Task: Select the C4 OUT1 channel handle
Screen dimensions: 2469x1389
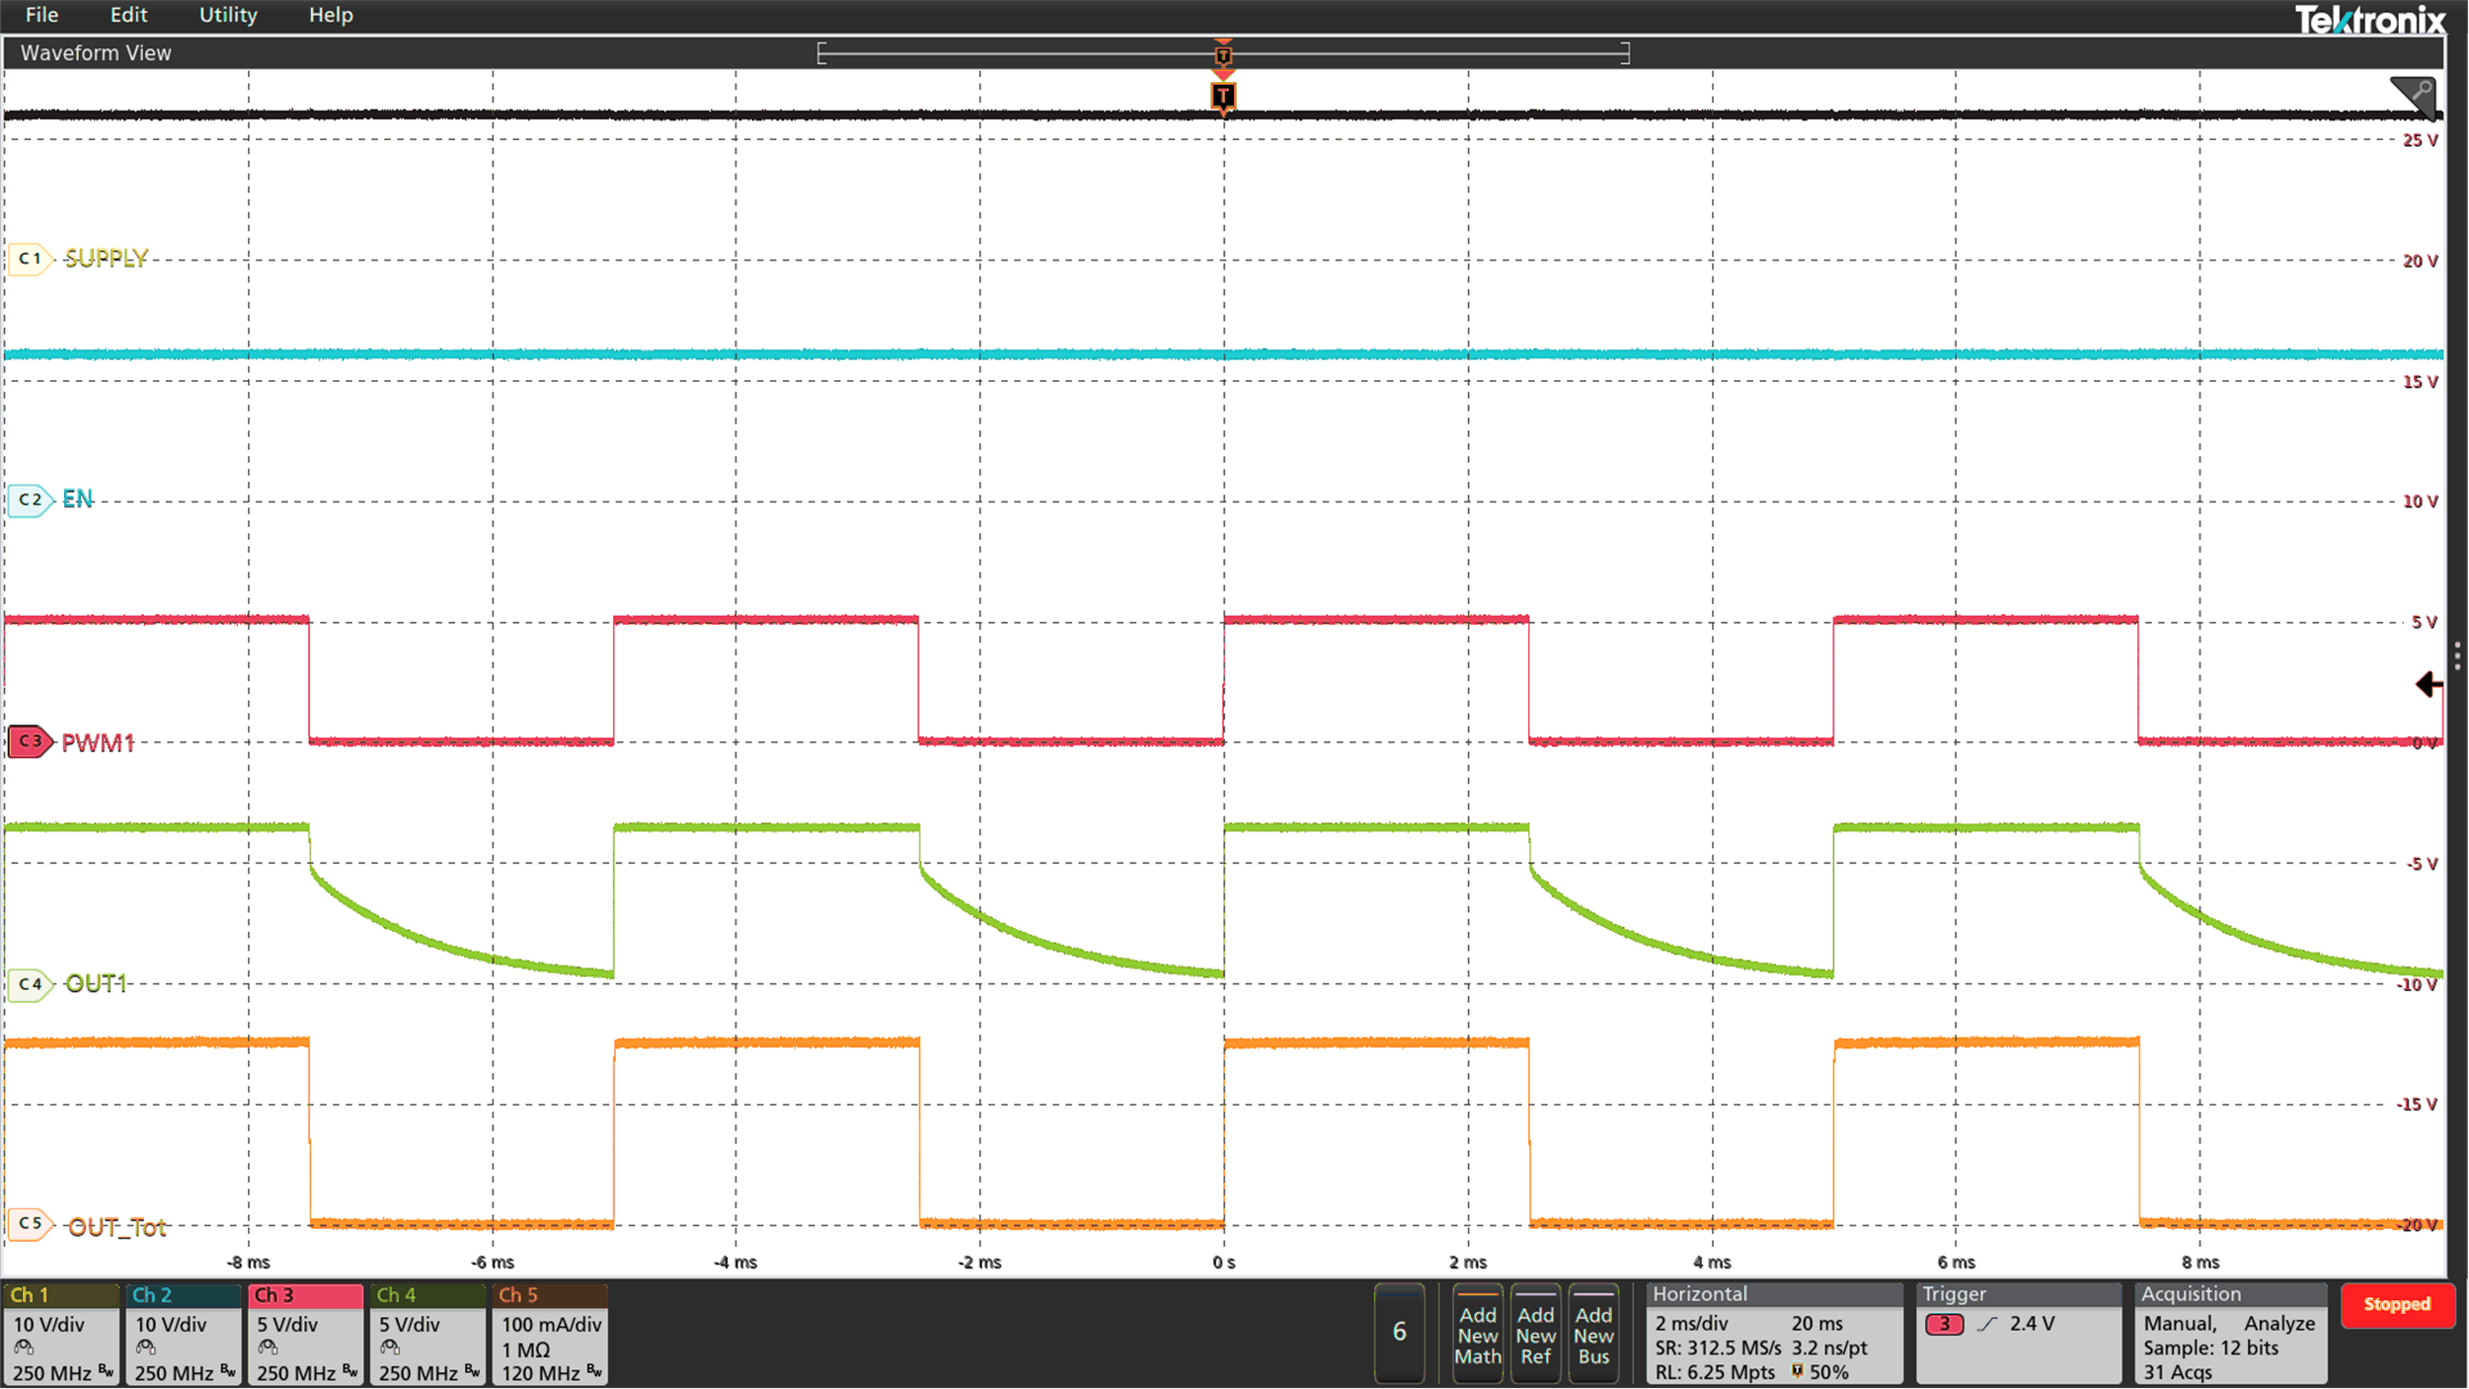Action: (31, 983)
